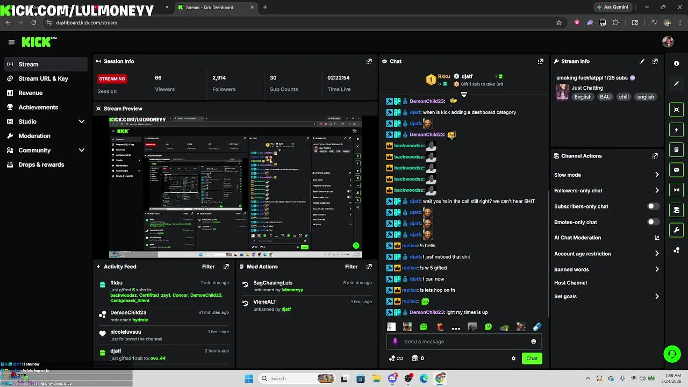688x387 pixels.
Task: Select the pill emote in the quick emote bar
Action: (x=536, y=327)
